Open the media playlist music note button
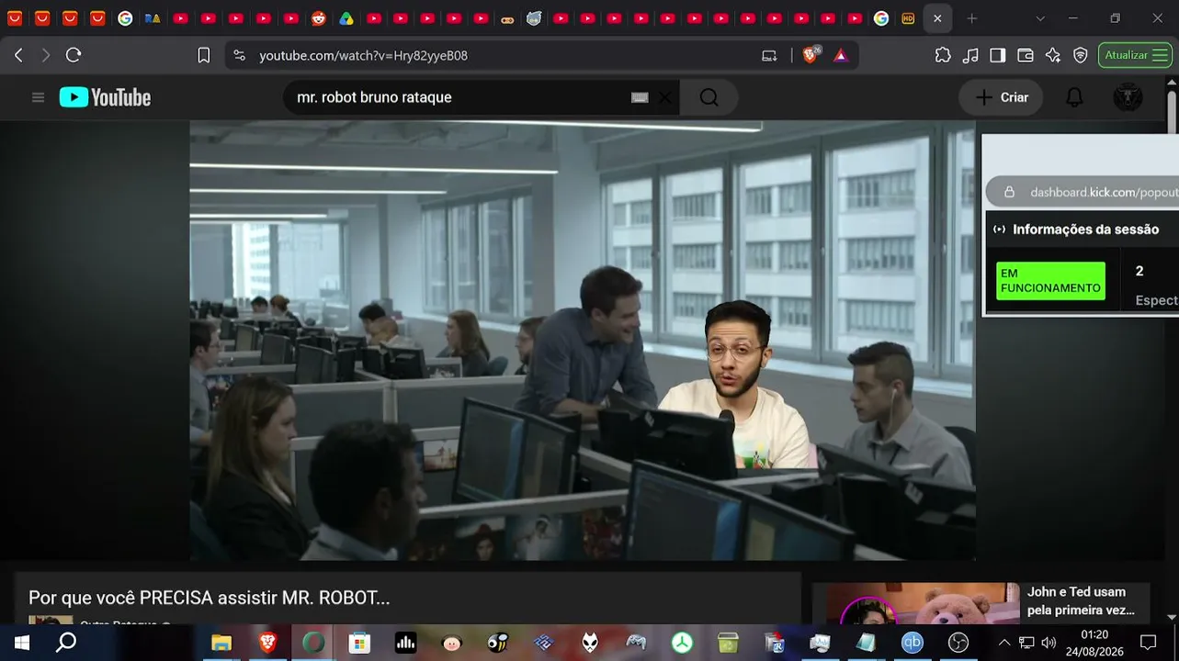 pyautogui.click(x=970, y=55)
